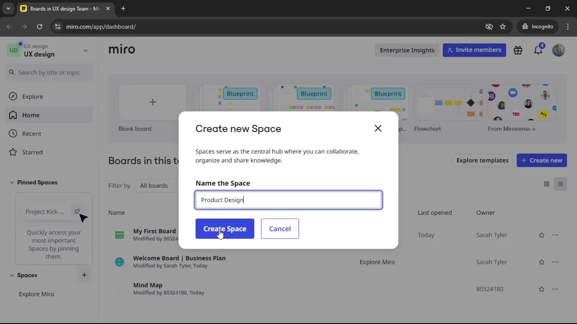The height and width of the screenshot is (324, 577).
Task: Click Explore Miro cell in Welcome Board row
Action: (x=377, y=262)
